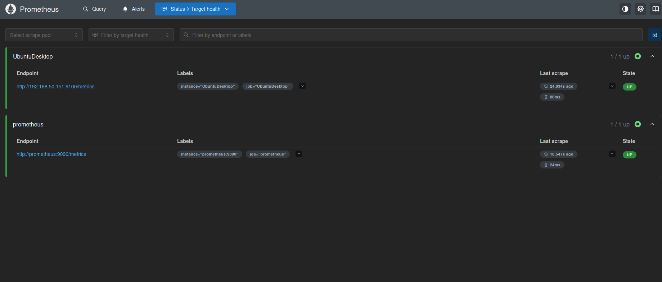Focus the Filter by endpoint or labels field
This screenshot has width=662, height=282.
point(411,35)
